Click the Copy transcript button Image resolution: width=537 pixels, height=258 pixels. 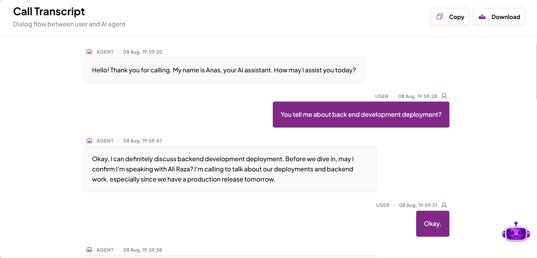[x=450, y=17]
